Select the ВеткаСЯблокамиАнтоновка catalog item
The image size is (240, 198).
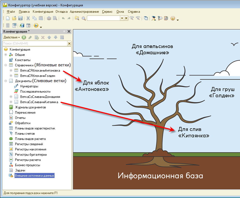pyautogui.click(x=40, y=71)
